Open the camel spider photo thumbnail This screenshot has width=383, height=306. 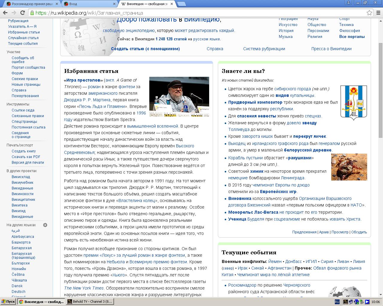tap(349, 167)
